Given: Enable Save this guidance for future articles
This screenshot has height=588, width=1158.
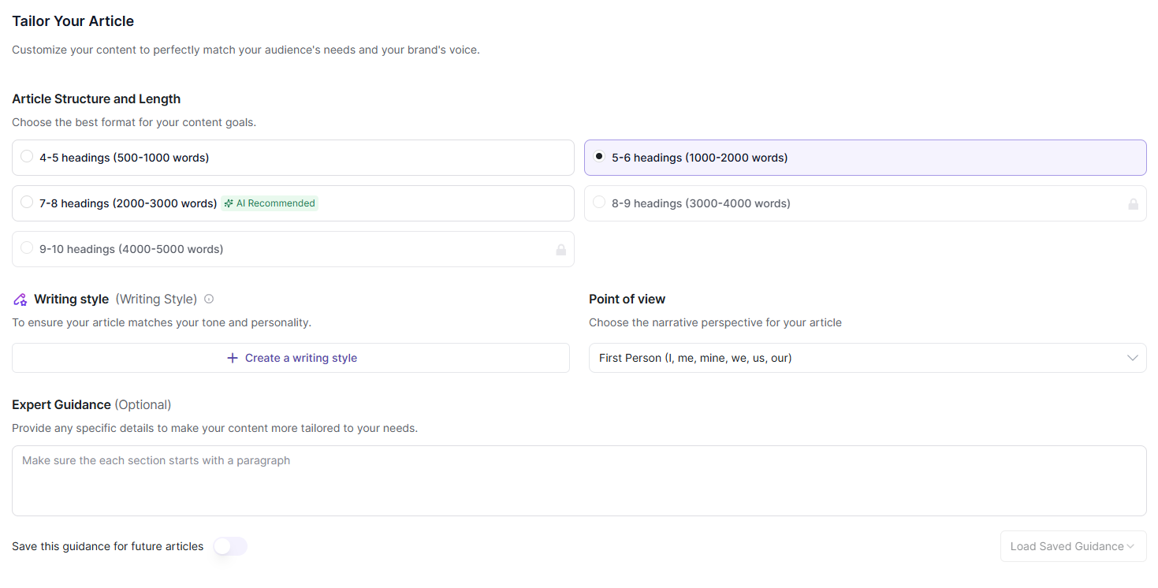Looking at the screenshot, I should (230, 546).
